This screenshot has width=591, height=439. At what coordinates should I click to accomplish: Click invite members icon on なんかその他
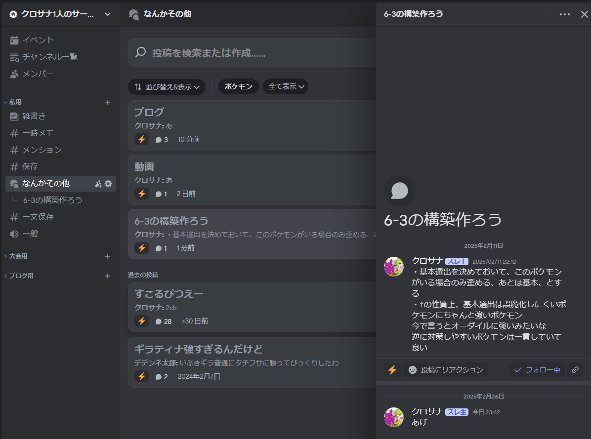[98, 184]
